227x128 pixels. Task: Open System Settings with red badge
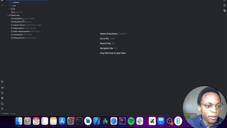[x=71, y=121]
